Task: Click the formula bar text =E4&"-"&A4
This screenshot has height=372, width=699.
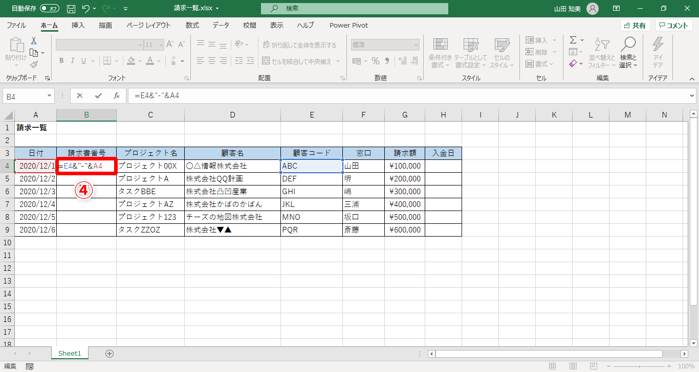Action: 157,96
